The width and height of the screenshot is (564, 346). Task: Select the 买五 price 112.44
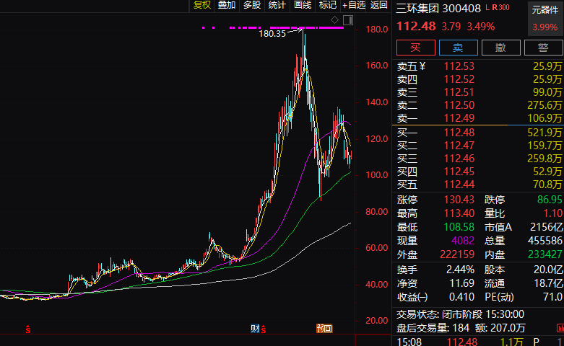(459, 185)
